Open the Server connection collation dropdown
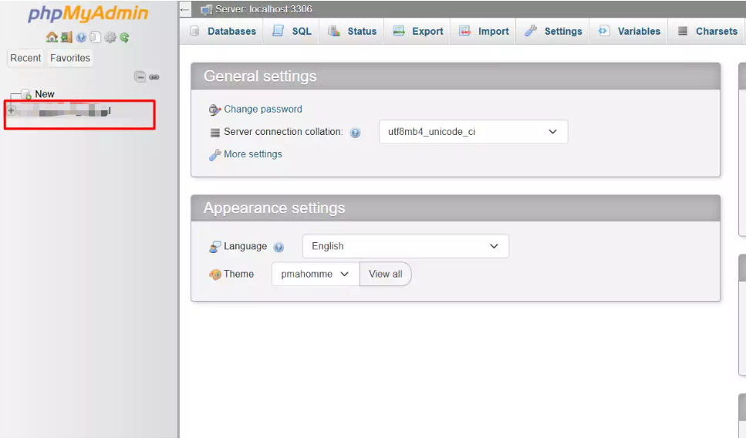This screenshot has width=746, height=442. coord(473,132)
